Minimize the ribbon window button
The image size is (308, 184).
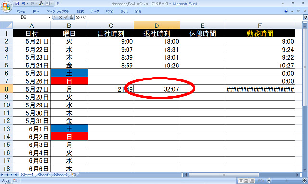(x=292, y=11)
